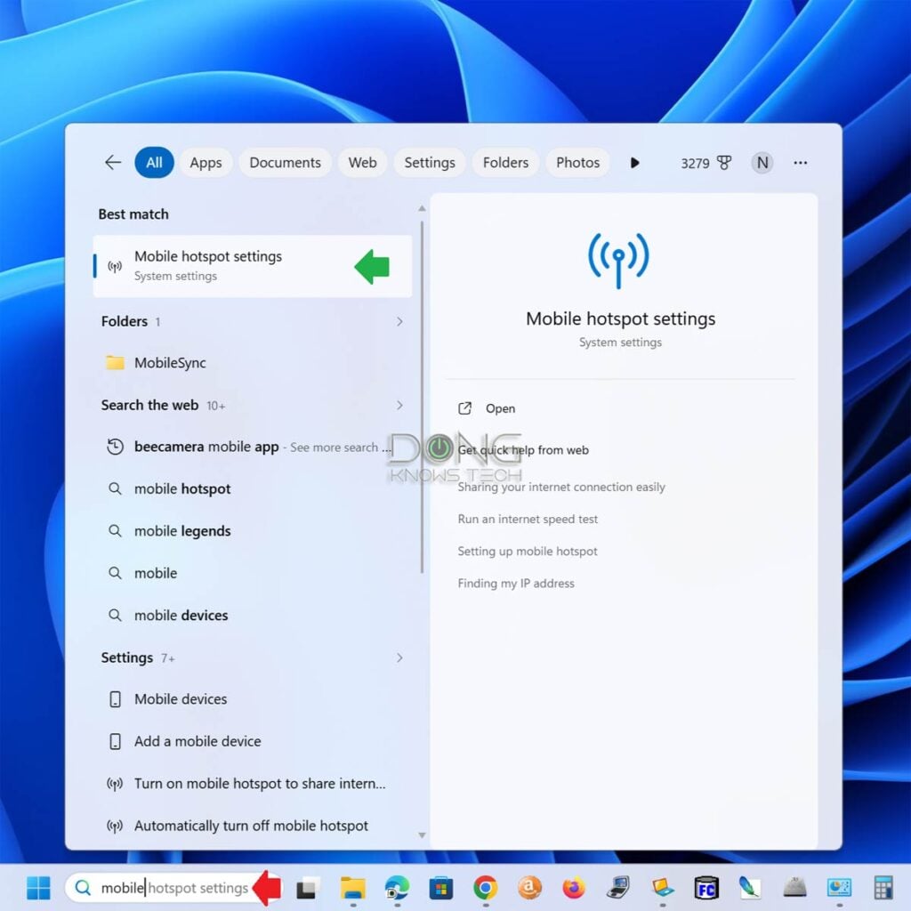Select the plain mobile web suggestion
Viewport: 911px width, 911px height.
coord(252,574)
